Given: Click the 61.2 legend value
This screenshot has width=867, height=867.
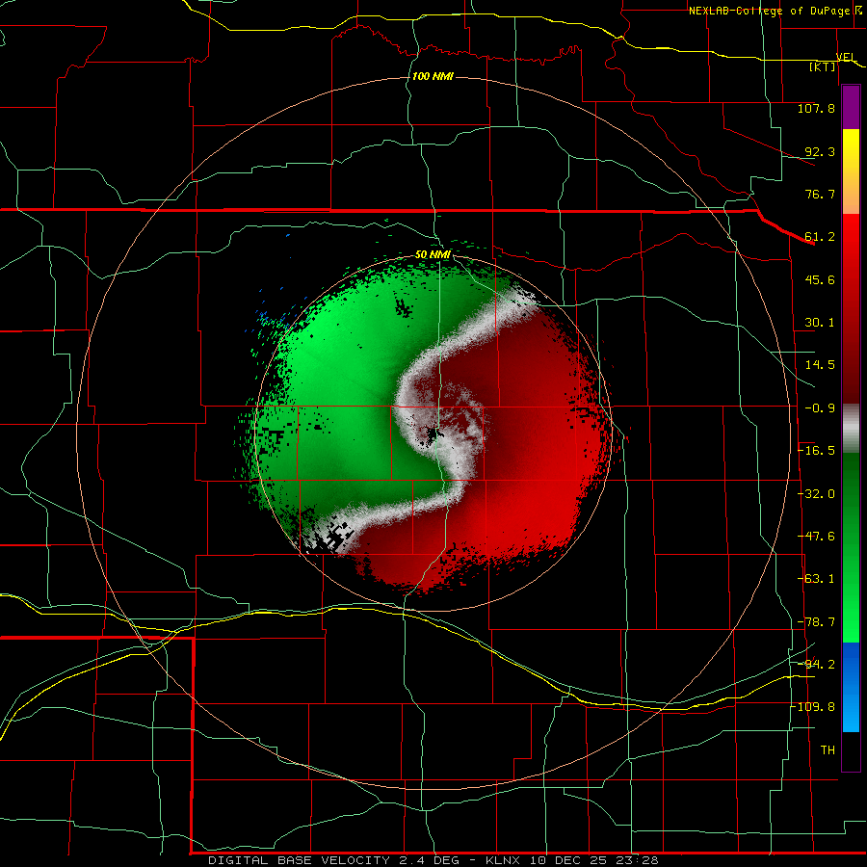Looking at the screenshot, I should 820,237.
